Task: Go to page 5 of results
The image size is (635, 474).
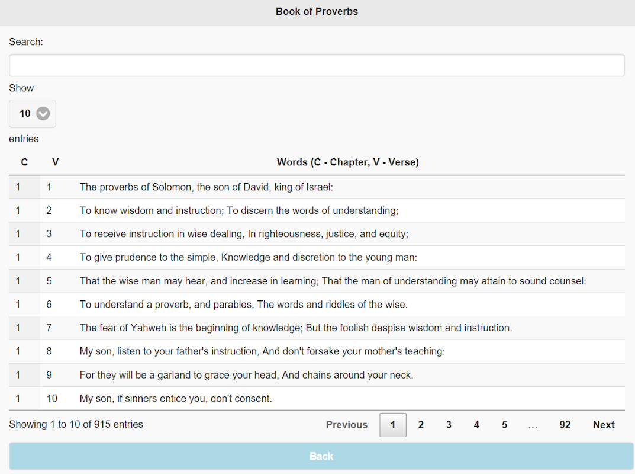Action: 505,425
